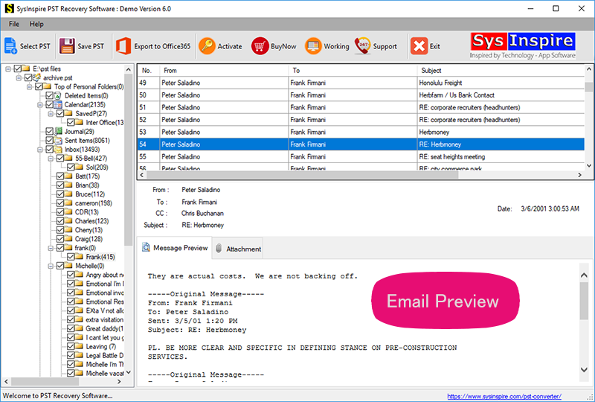The height and width of the screenshot is (402, 595).
Task: Click the cameron(198) folder icon
Action: click(x=68, y=203)
